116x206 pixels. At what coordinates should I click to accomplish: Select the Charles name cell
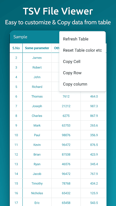[37, 116]
